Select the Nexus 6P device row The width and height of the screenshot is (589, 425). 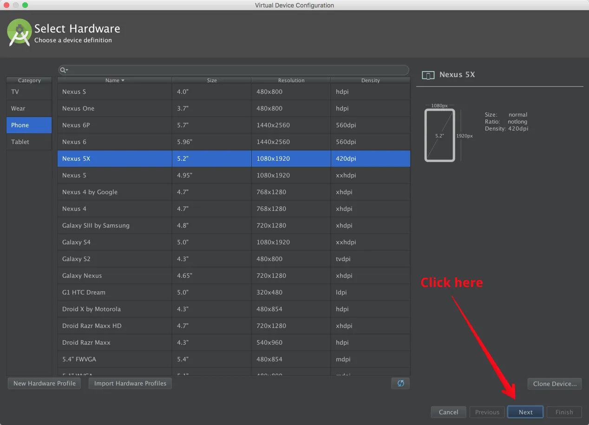pos(234,125)
